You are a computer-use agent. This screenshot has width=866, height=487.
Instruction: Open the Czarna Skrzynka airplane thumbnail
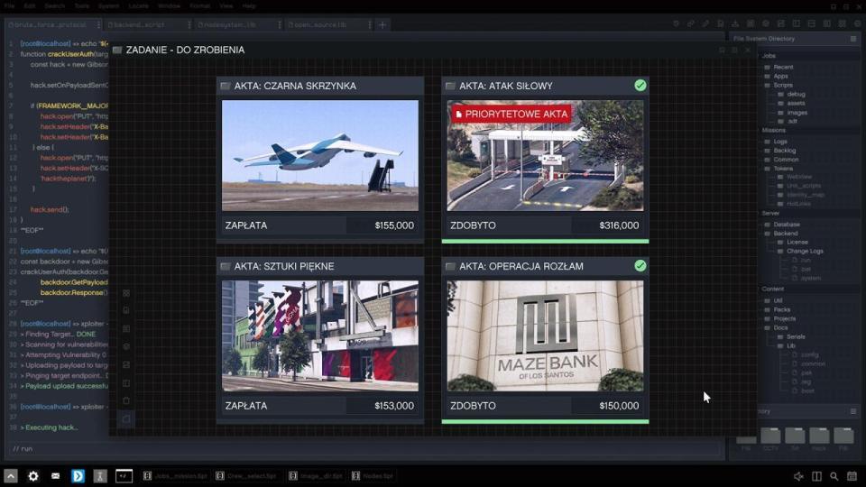tap(320, 155)
